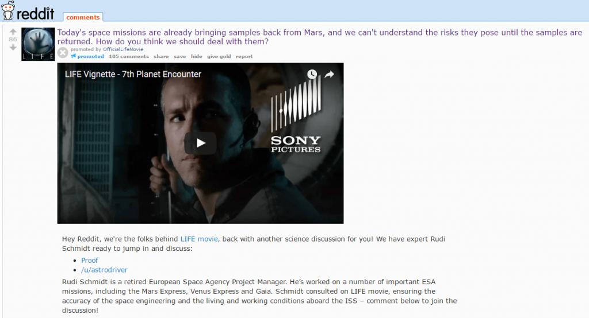The height and width of the screenshot is (318, 589).
Task: Open the Proof link
Action: coord(89,260)
